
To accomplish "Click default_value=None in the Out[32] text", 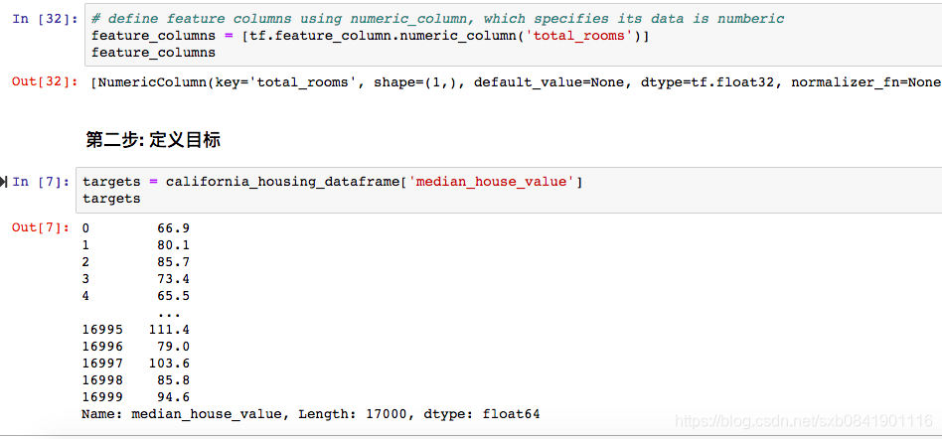I will (x=549, y=81).
